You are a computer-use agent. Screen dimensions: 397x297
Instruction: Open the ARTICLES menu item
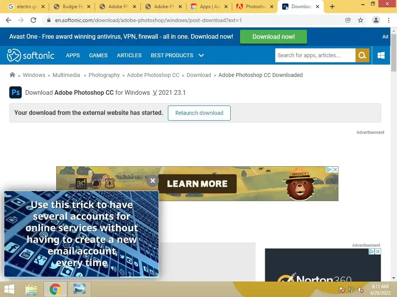coord(129,55)
